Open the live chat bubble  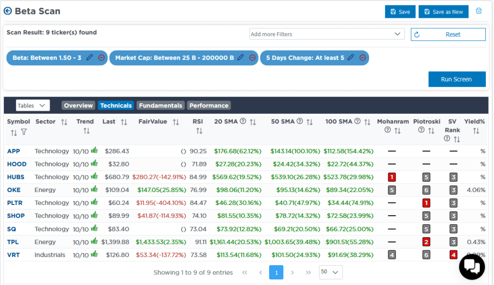point(472,267)
